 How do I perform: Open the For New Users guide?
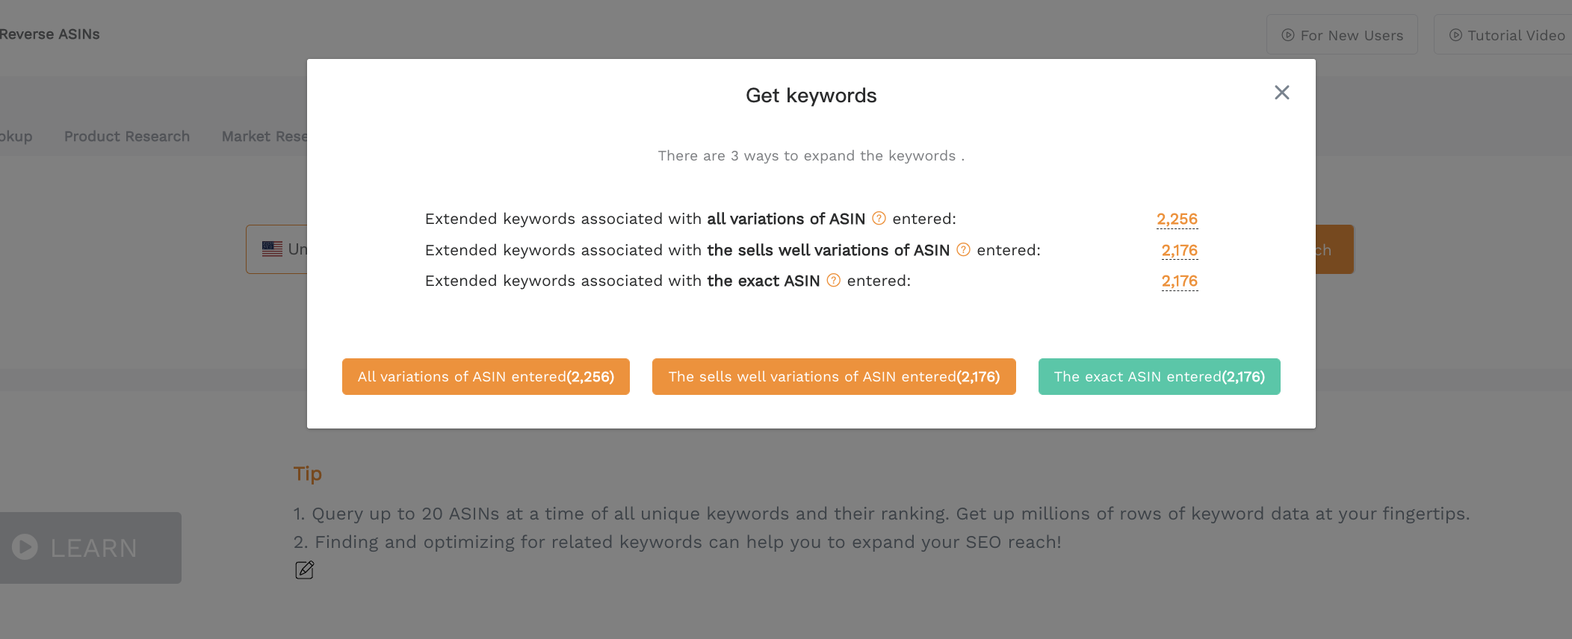coord(1342,35)
